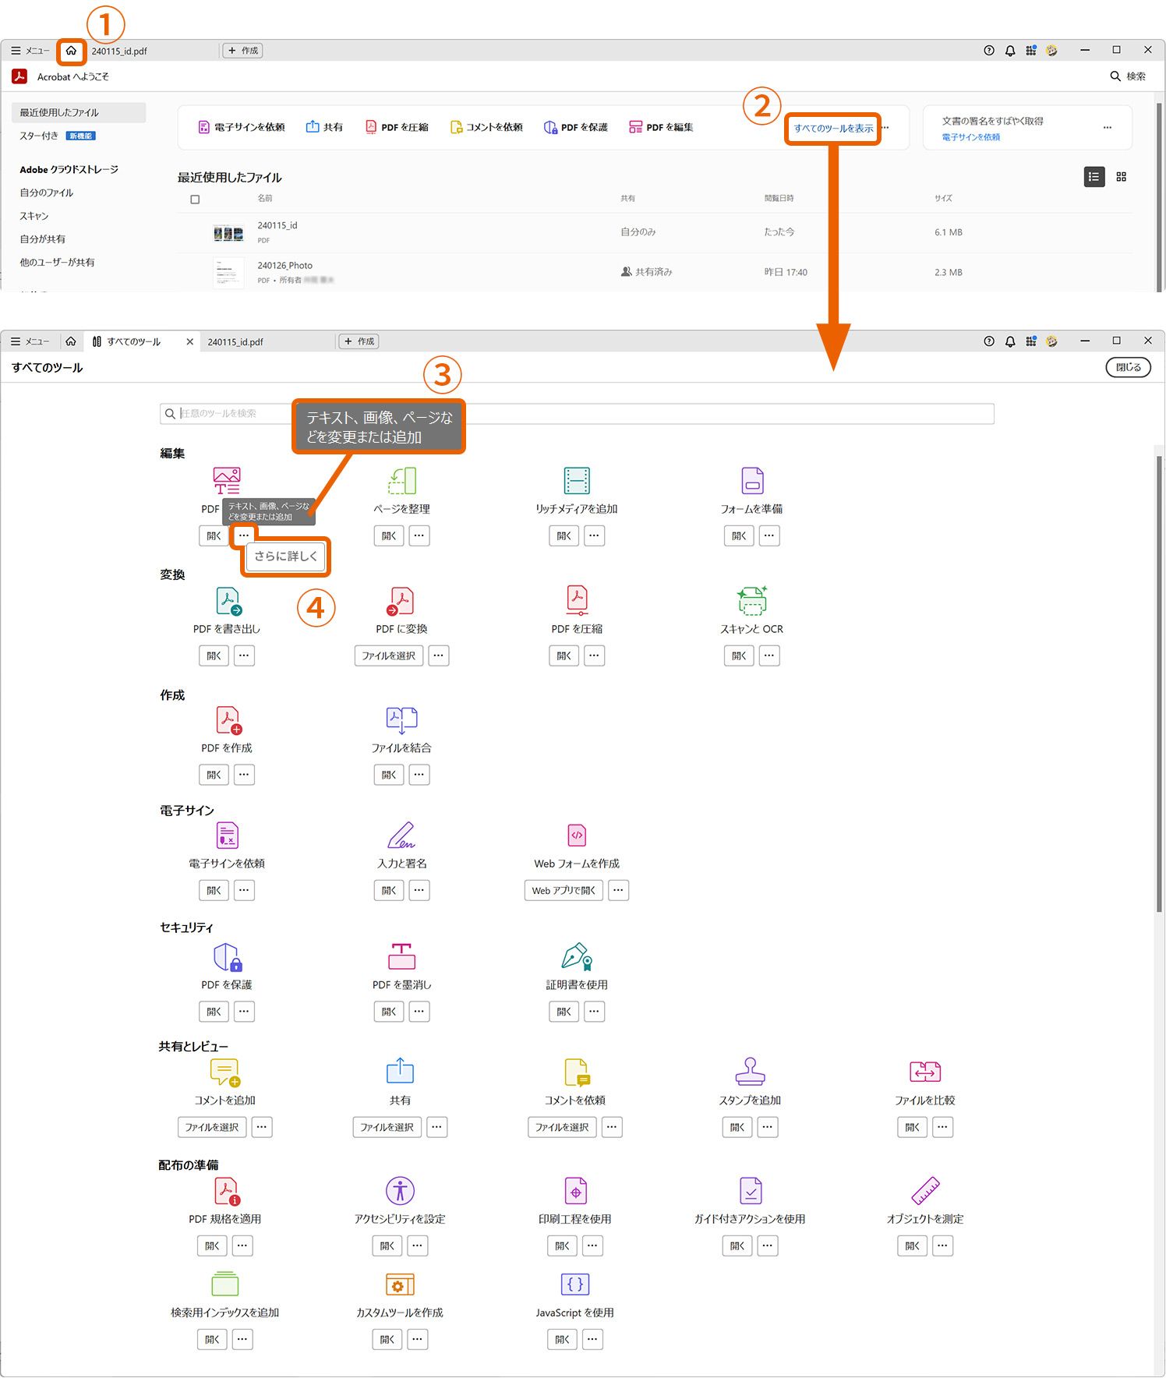Viewport: 1166px width, 1378px height.
Task: Click 作成 button in the Acrobat へようこそ window
Action: pyautogui.click(x=243, y=51)
